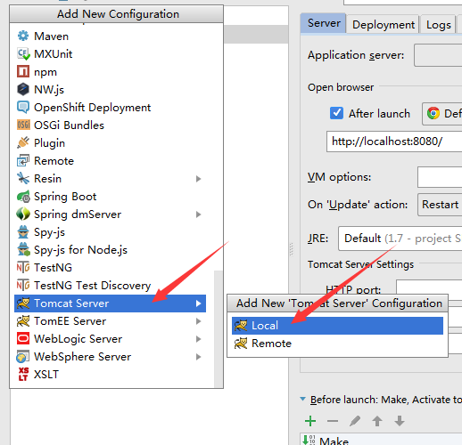Click the Plugin plug icon
Image resolution: width=462 pixels, height=445 pixels.
click(23, 143)
